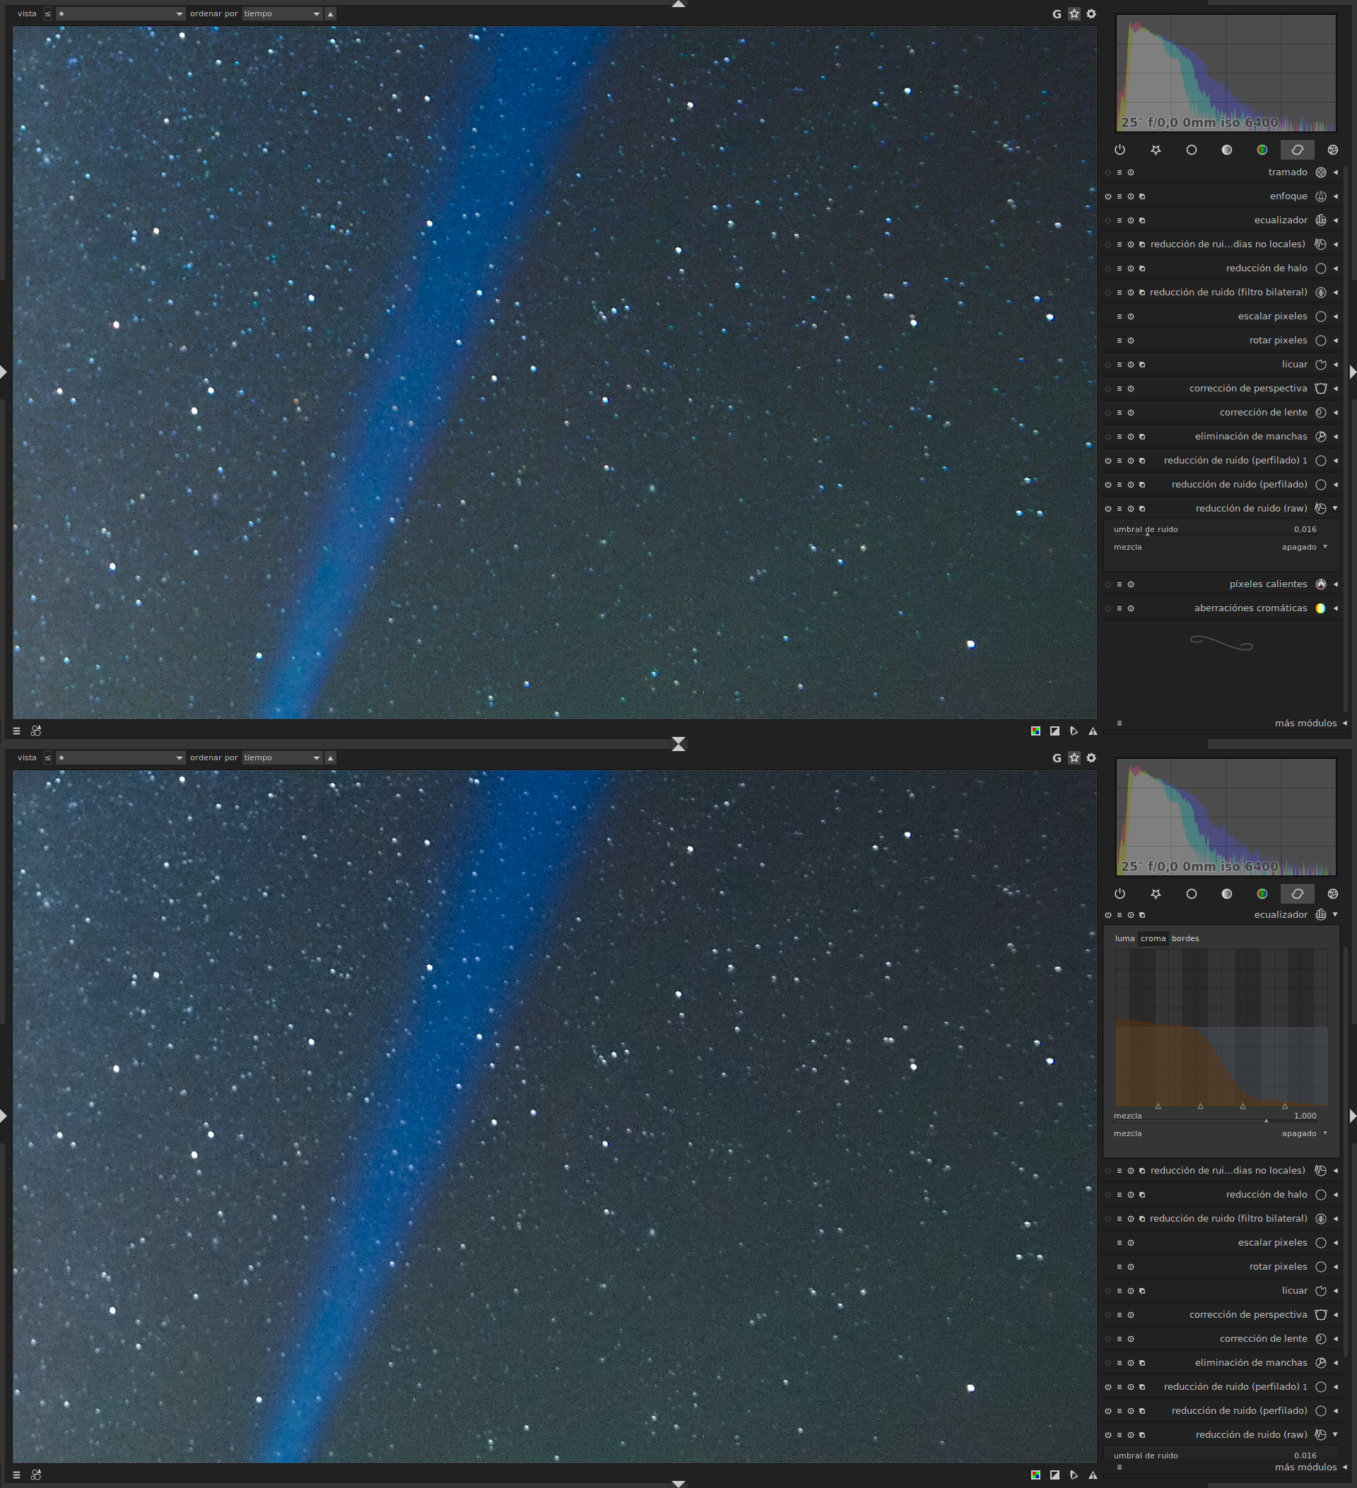Show favourites star group in upper screenshot
The width and height of the screenshot is (1357, 1488).
click(1156, 150)
